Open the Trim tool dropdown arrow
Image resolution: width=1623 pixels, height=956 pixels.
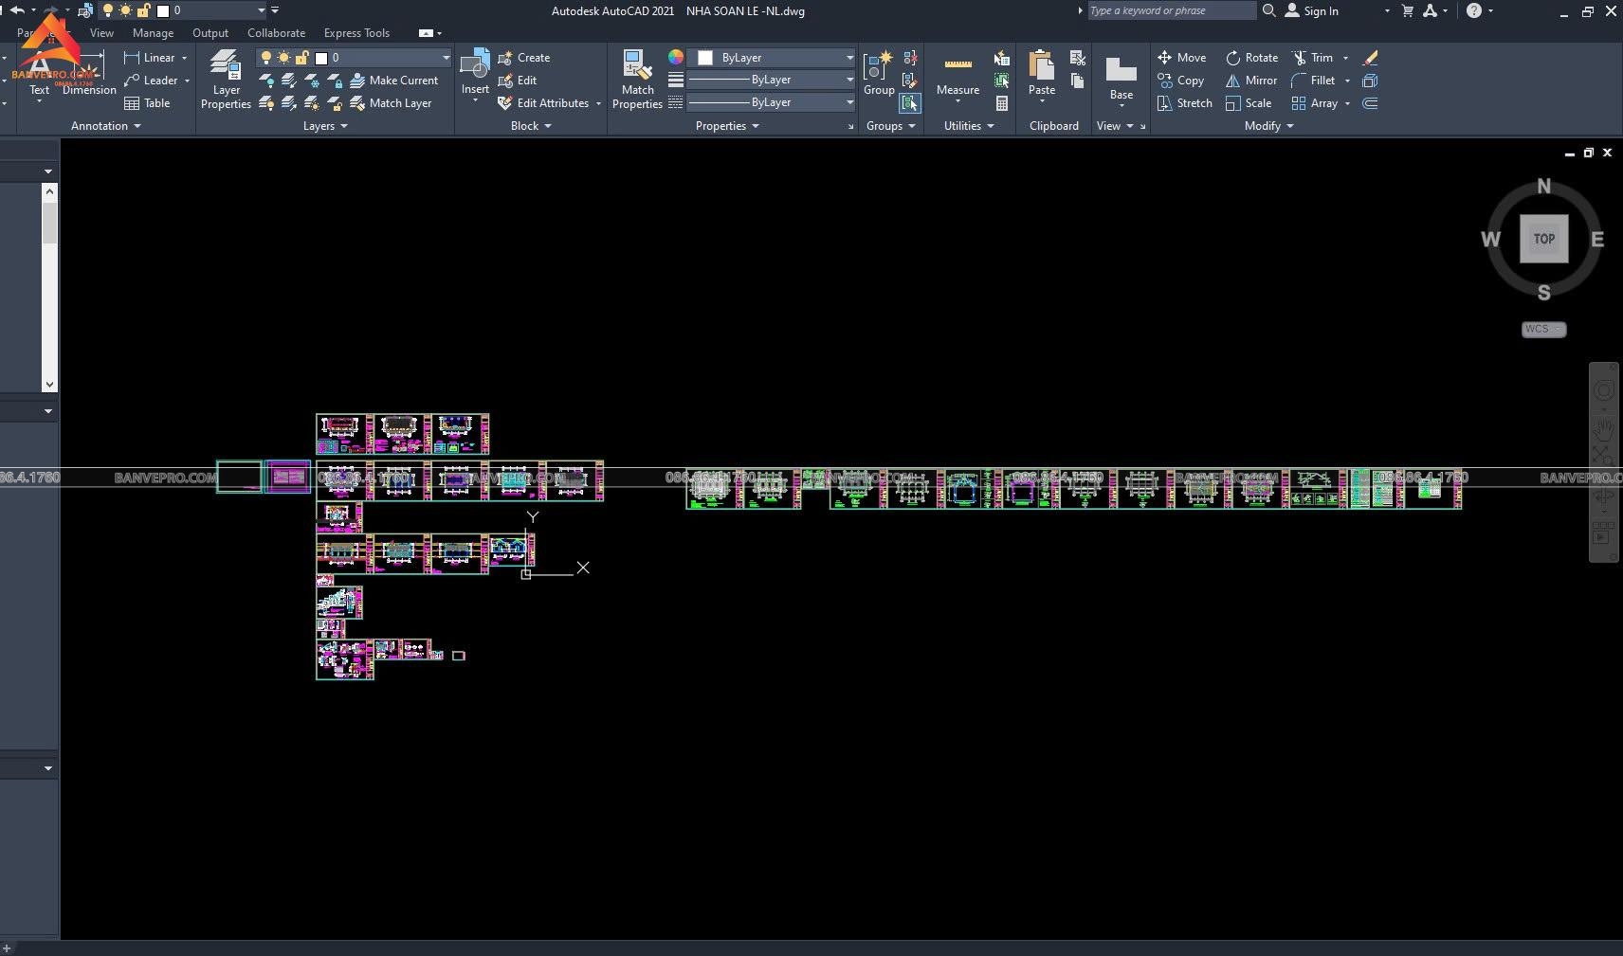pyautogui.click(x=1345, y=58)
